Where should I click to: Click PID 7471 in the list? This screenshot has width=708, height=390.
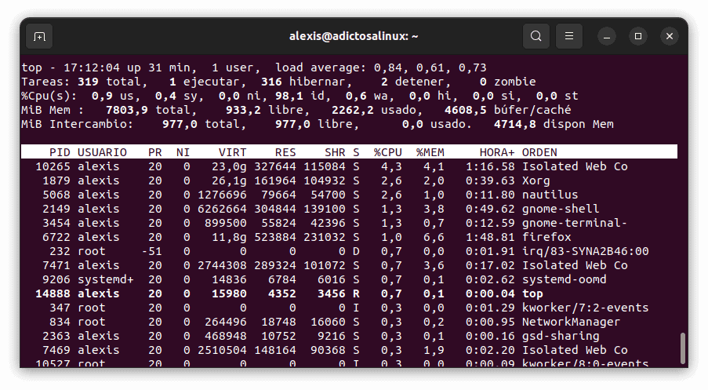tap(56, 265)
